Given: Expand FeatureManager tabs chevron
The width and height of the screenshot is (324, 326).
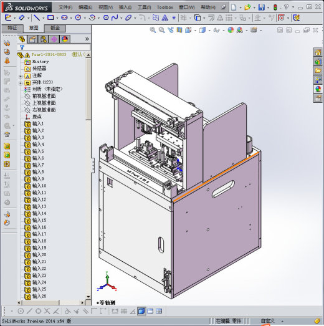Looking at the screenshot, I should [x=87, y=39].
